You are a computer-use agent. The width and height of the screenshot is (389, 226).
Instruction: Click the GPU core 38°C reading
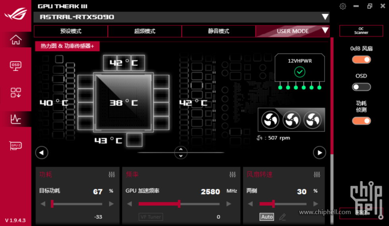pos(124,103)
